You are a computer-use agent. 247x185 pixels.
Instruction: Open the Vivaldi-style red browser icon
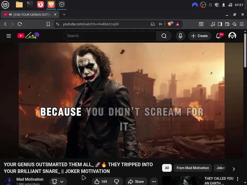[40, 5]
